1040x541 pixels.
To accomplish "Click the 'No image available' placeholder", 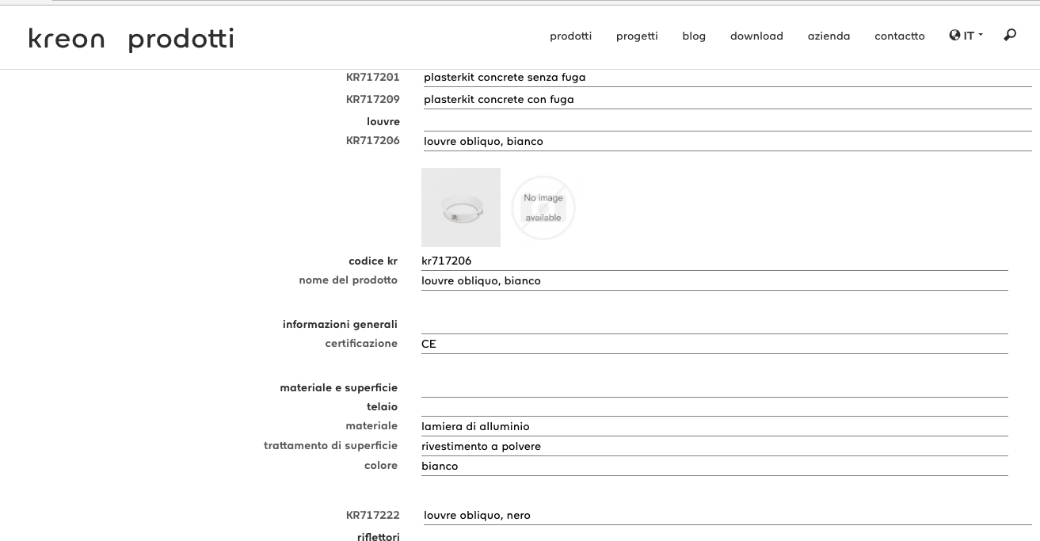I will 543,208.
